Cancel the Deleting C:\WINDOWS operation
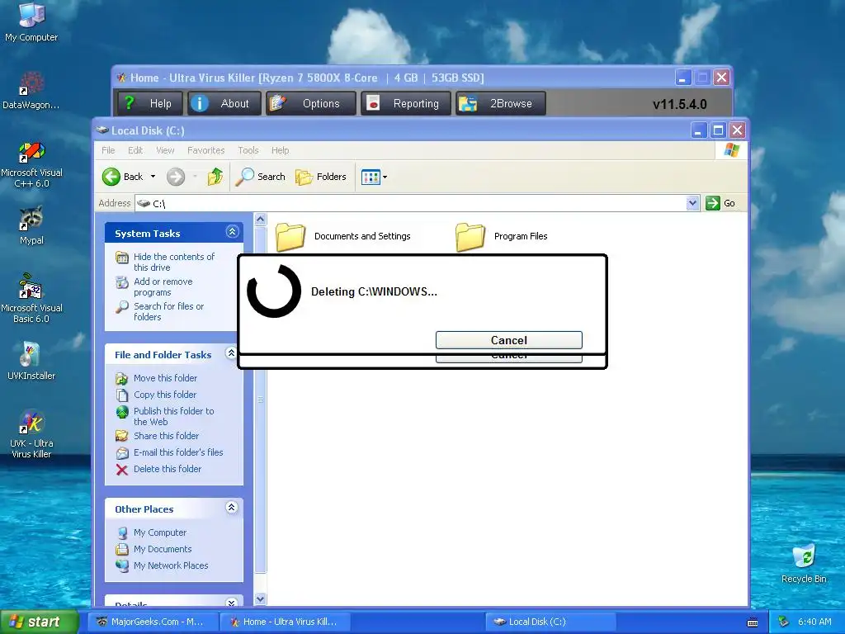This screenshot has width=845, height=634. (508, 340)
